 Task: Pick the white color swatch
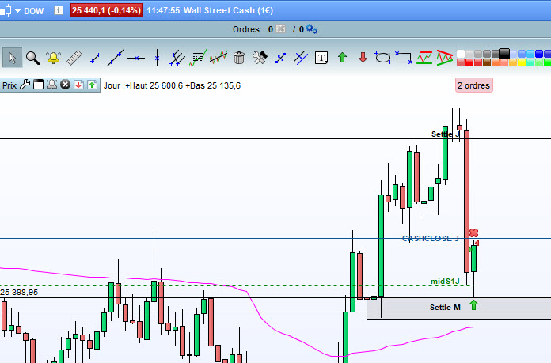coord(461,54)
